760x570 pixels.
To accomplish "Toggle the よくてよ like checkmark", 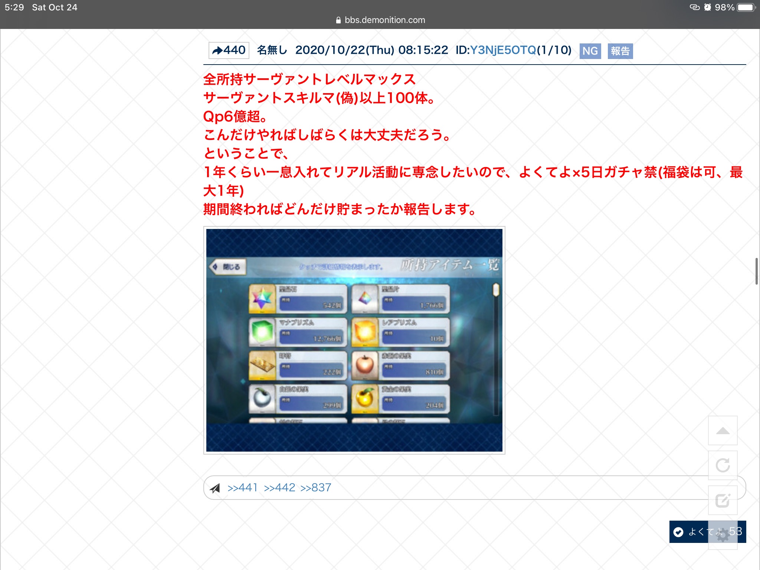I will click(x=678, y=532).
